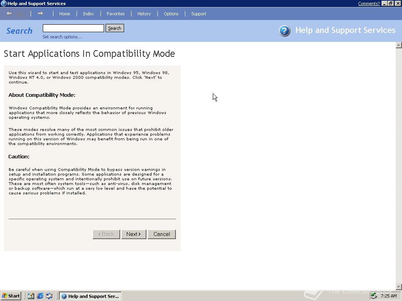Go back using the left arrow icon
This screenshot has width=402, height=301.
[9, 14]
